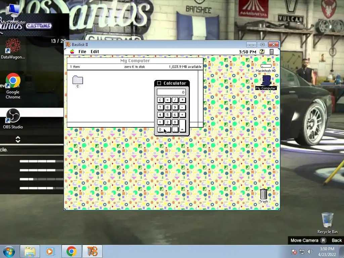Open Windows Explorer from the taskbar
The image size is (344, 258).
click(x=30, y=251)
